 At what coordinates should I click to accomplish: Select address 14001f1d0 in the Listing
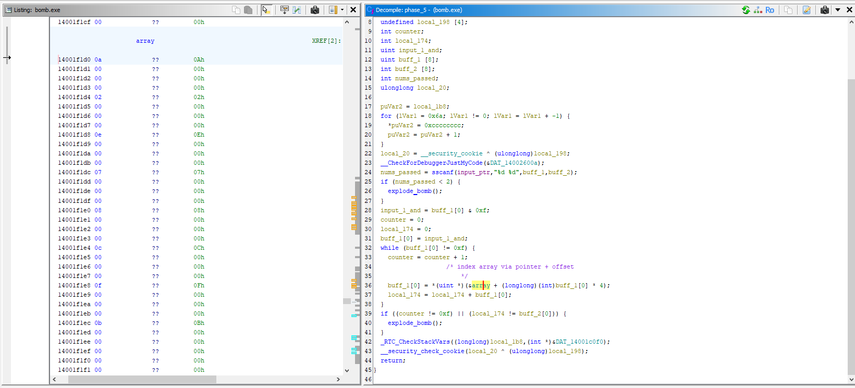[74, 59]
